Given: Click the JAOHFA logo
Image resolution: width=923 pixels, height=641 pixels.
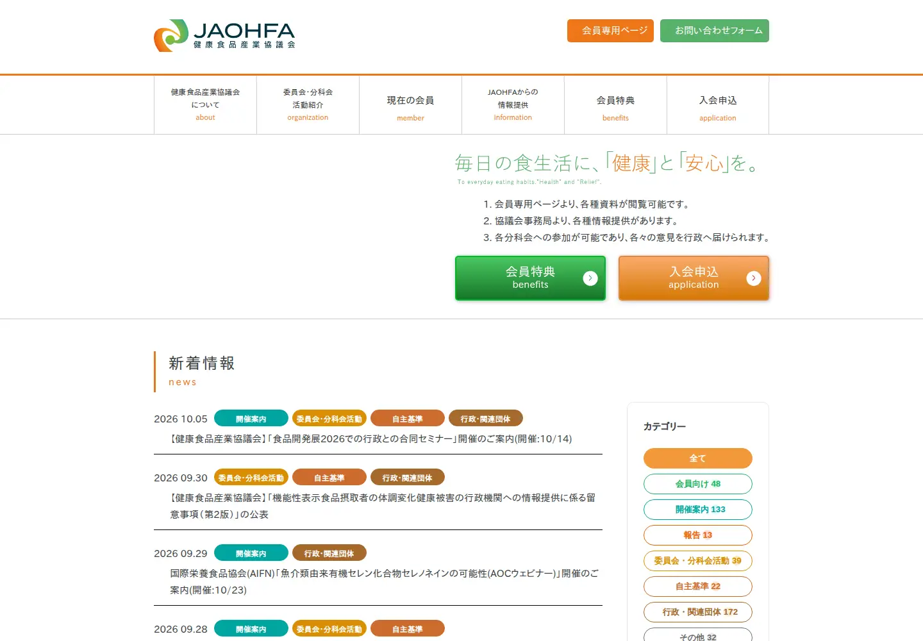Looking at the screenshot, I should 224,35.
